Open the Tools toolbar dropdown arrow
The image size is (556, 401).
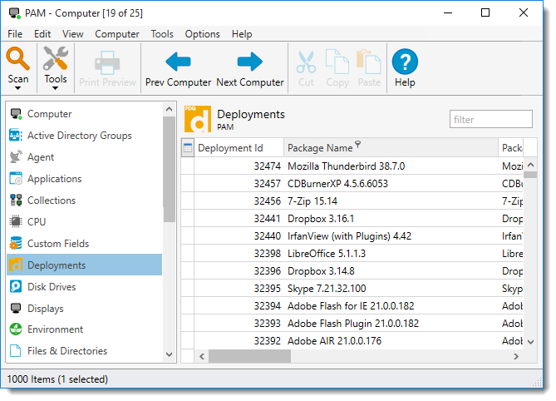(56, 88)
